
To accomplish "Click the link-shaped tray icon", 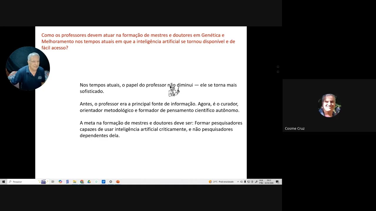I will point(256,182).
